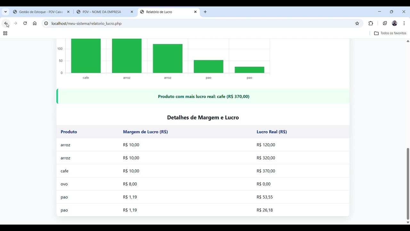This screenshot has height=231, width=410.
Task: Reload the current page
Action: point(25,23)
